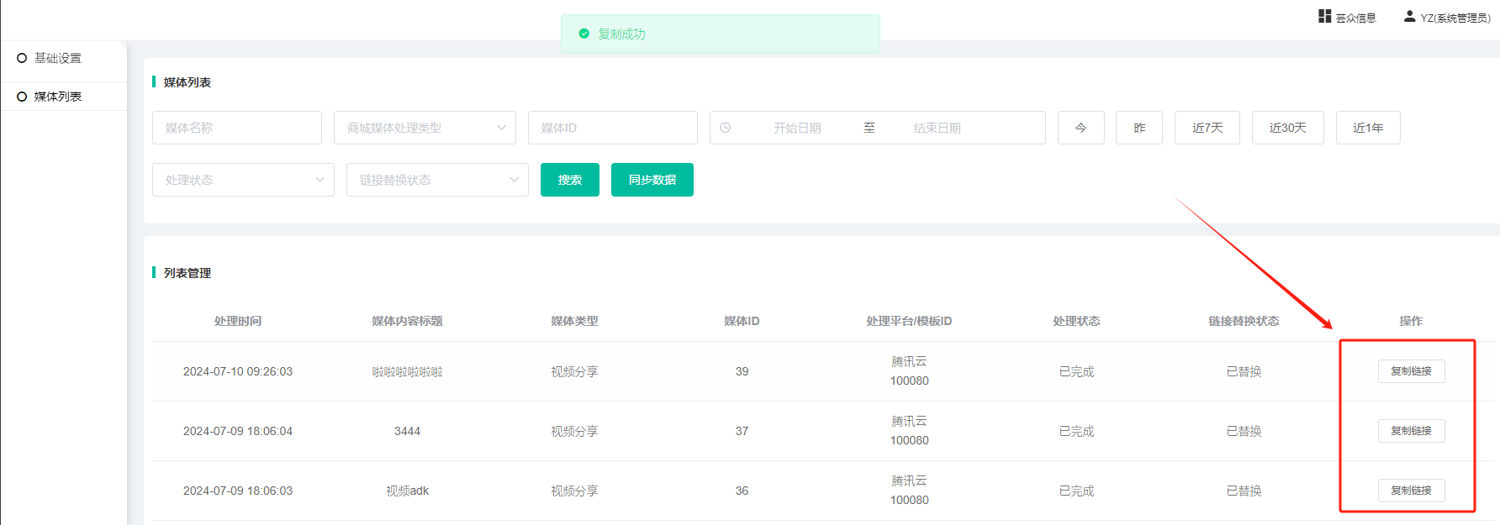Viewport: 1500px width, 525px height.
Task: Open the 处理状态 dropdown
Action: (x=243, y=180)
